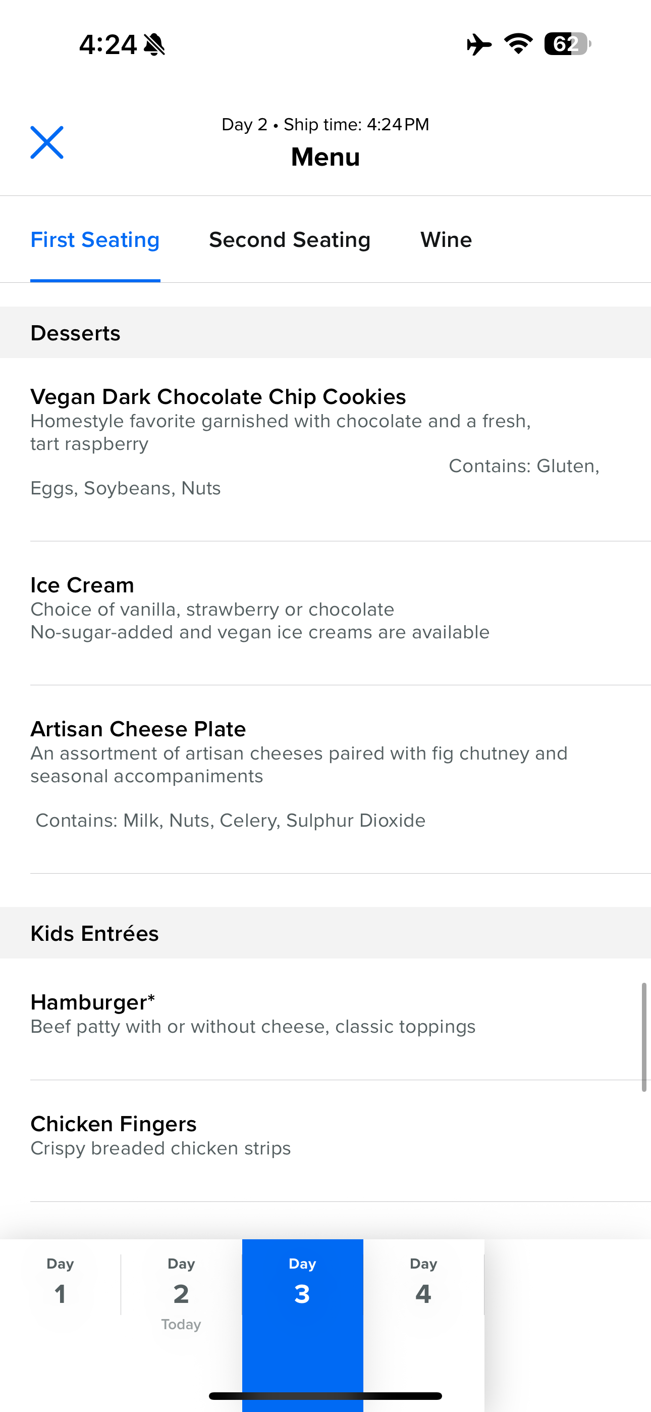651x1412 pixels.
Task: Select the Hamburger kids entrée
Action: (92, 1002)
